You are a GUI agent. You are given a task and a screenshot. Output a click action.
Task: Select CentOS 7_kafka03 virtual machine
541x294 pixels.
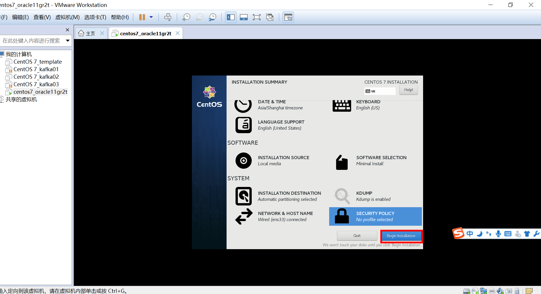pos(36,84)
